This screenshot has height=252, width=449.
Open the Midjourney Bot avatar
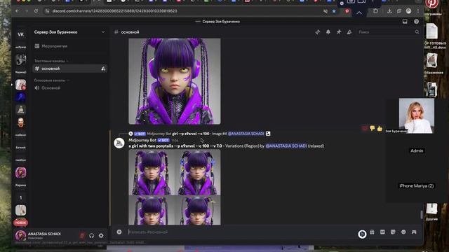click(119, 143)
